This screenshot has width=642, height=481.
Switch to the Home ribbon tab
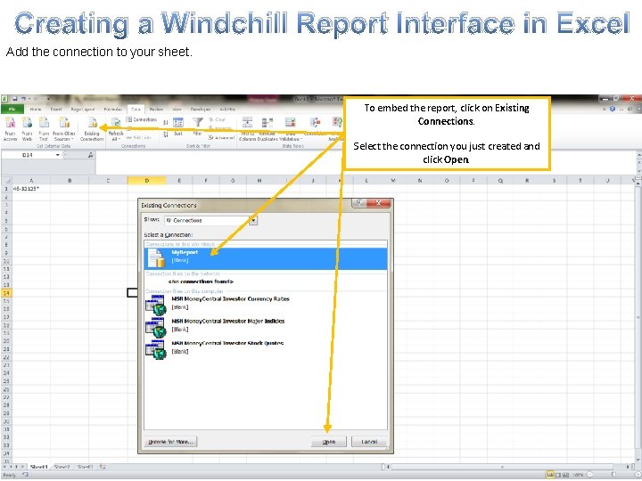tap(36, 110)
